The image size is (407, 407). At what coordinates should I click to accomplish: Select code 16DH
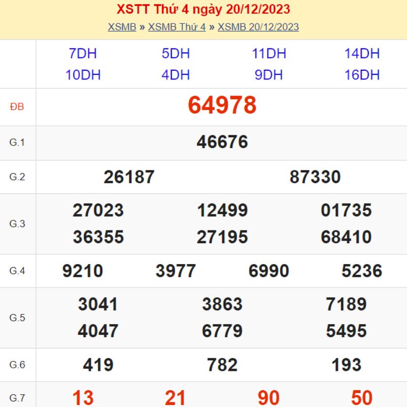362,75
